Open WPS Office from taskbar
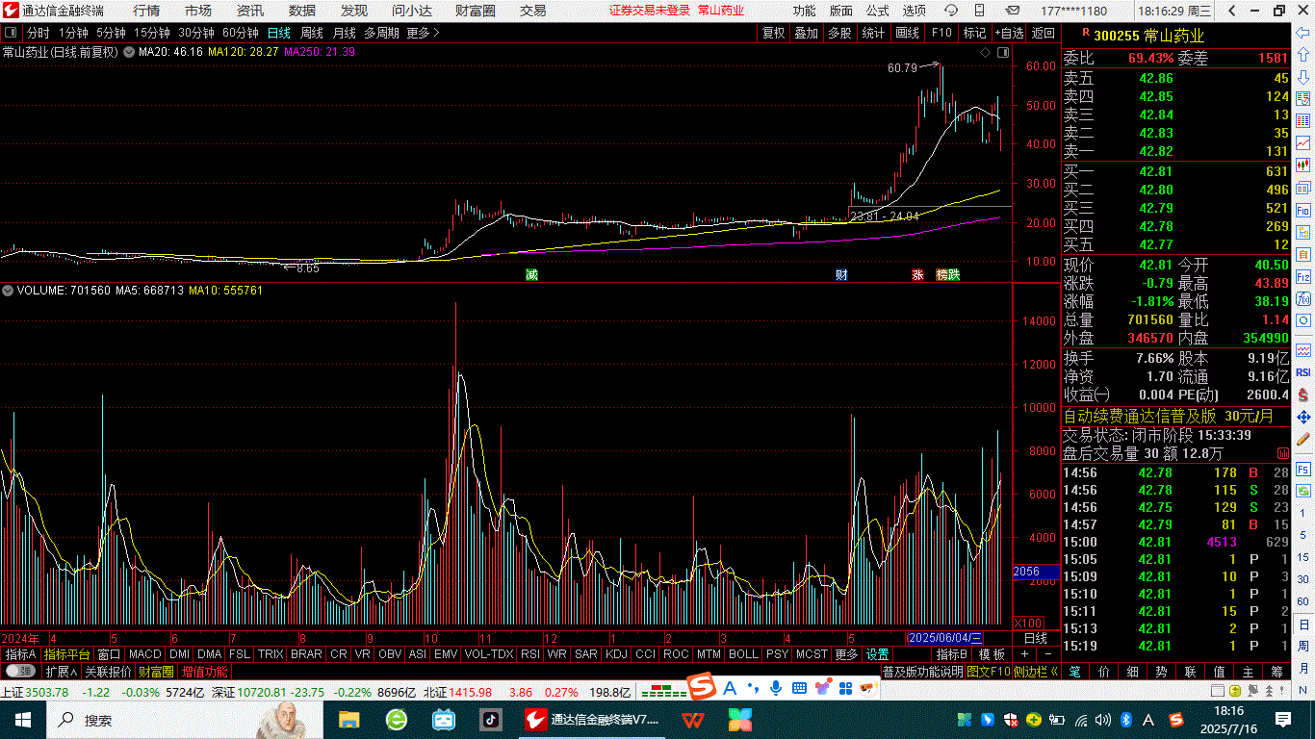The image size is (1315, 739). click(x=692, y=719)
